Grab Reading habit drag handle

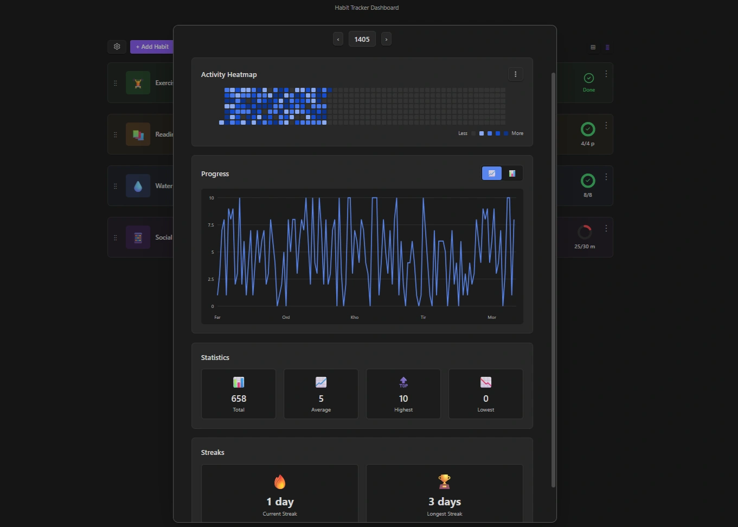(115, 134)
